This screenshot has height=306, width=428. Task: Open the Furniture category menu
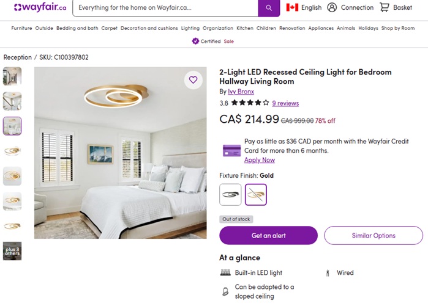pos(21,28)
